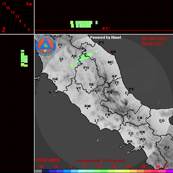173x173 pixels.
Task: Click the 'FI' city label
Action: pos(60,45)
